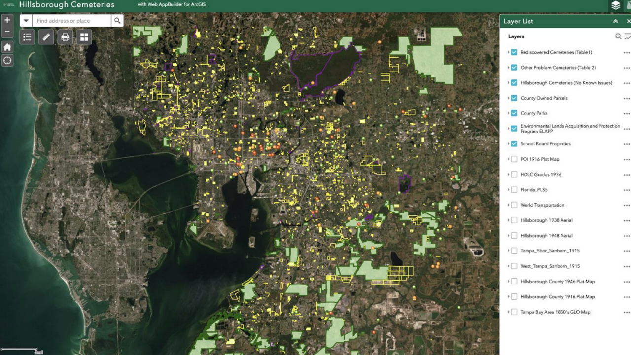Uncheck the County Parks layer
This screenshot has width=631, height=355.
coord(513,113)
